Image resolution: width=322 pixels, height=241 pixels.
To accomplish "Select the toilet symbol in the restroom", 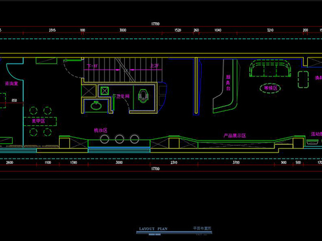I will [143, 96].
